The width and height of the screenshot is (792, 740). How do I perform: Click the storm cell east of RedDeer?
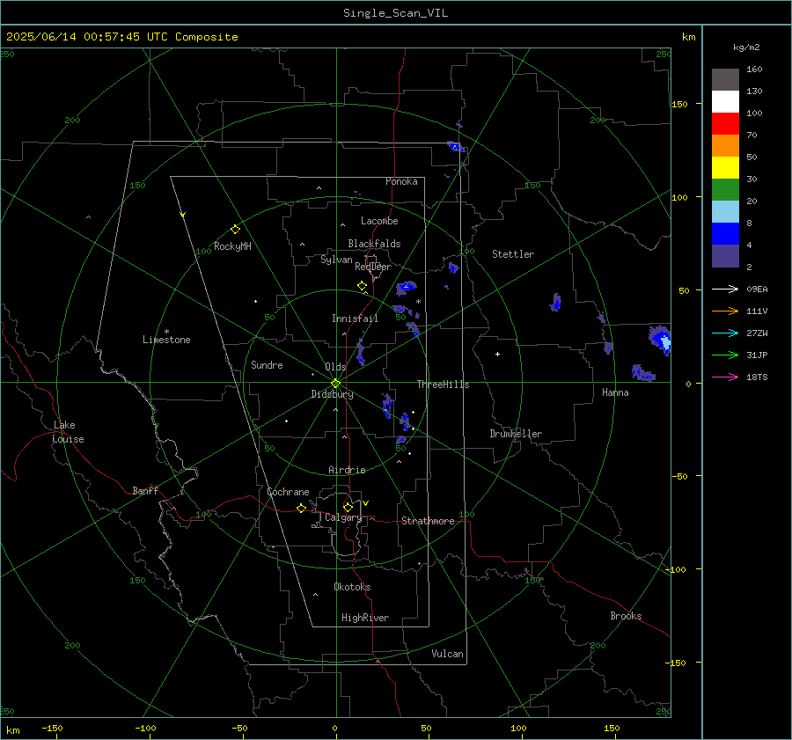coord(406,288)
